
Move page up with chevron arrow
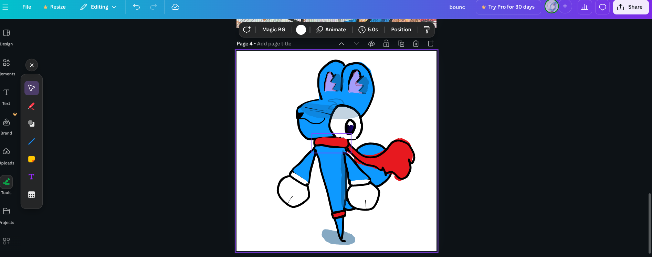(x=341, y=44)
